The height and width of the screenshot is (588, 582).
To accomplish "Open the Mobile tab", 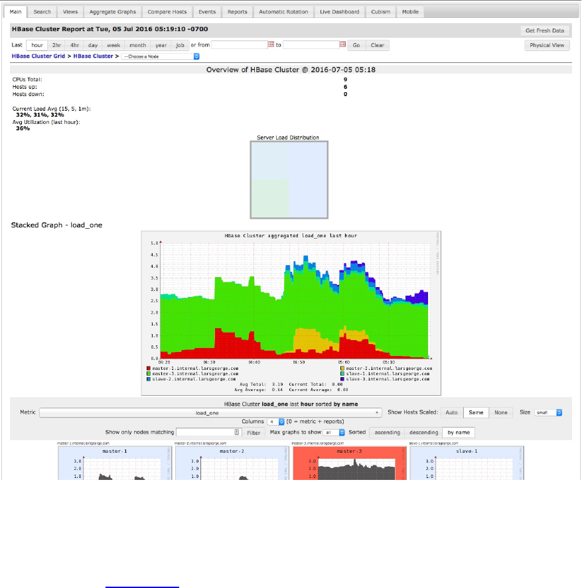I will [x=410, y=12].
